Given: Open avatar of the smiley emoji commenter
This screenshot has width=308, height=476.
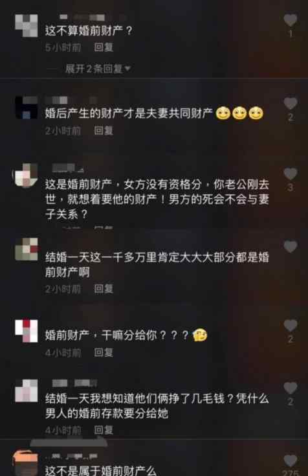Looking at the screenshot, I should click(x=27, y=108).
